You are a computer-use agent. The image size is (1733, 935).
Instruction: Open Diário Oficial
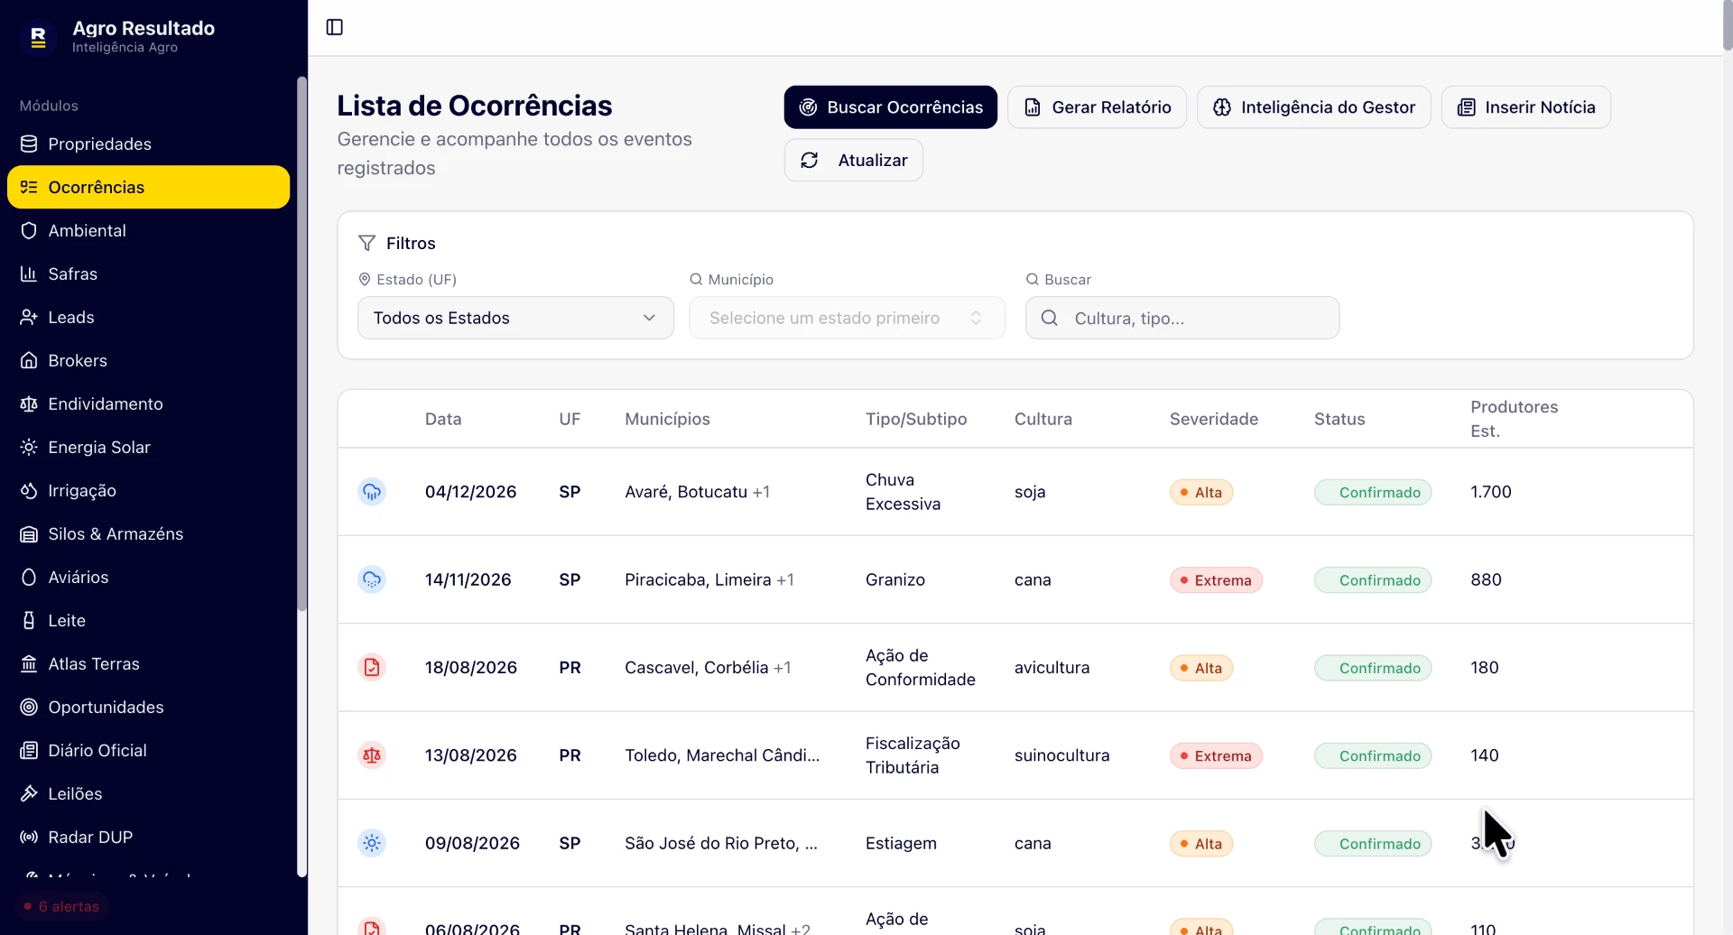click(x=148, y=750)
